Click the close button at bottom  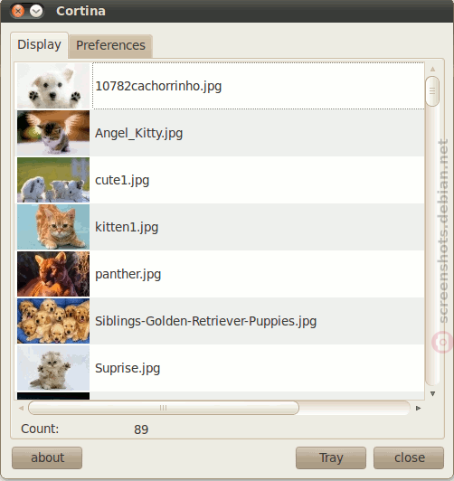pos(409,457)
